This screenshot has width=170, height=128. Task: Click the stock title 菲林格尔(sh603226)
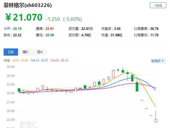point(28,5)
